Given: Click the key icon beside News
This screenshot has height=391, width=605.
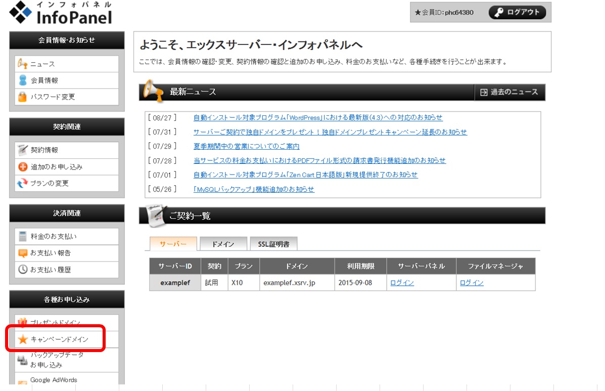Looking at the screenshot, I should click(22, 64).
